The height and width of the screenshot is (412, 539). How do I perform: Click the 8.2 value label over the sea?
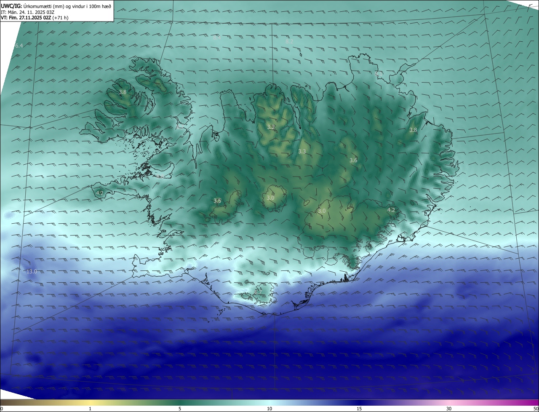pos(289,41)
